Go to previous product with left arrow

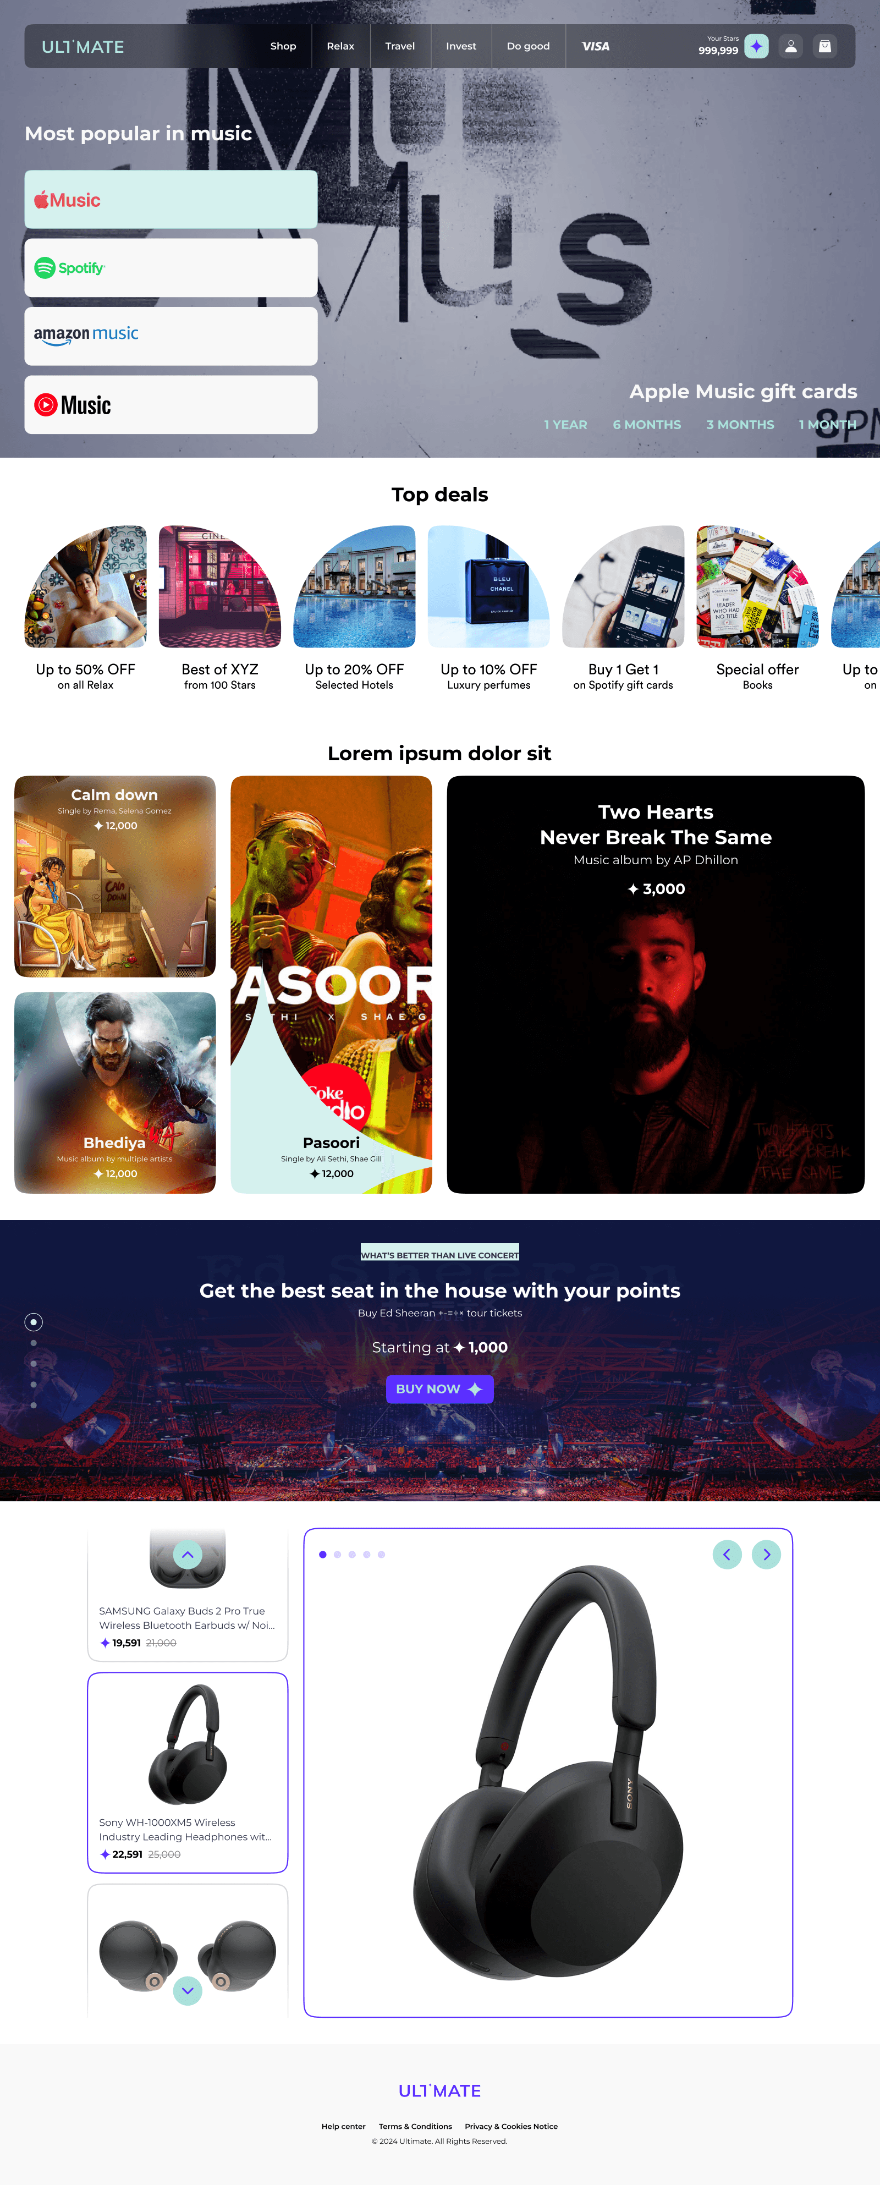[x=727, y=1554]
